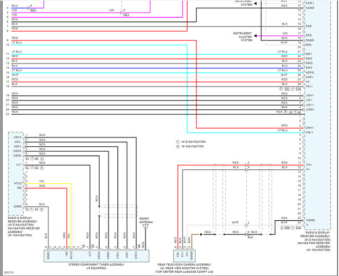Click the SW1 terminal label
The image size is (339, 276).
click(309, 54)
